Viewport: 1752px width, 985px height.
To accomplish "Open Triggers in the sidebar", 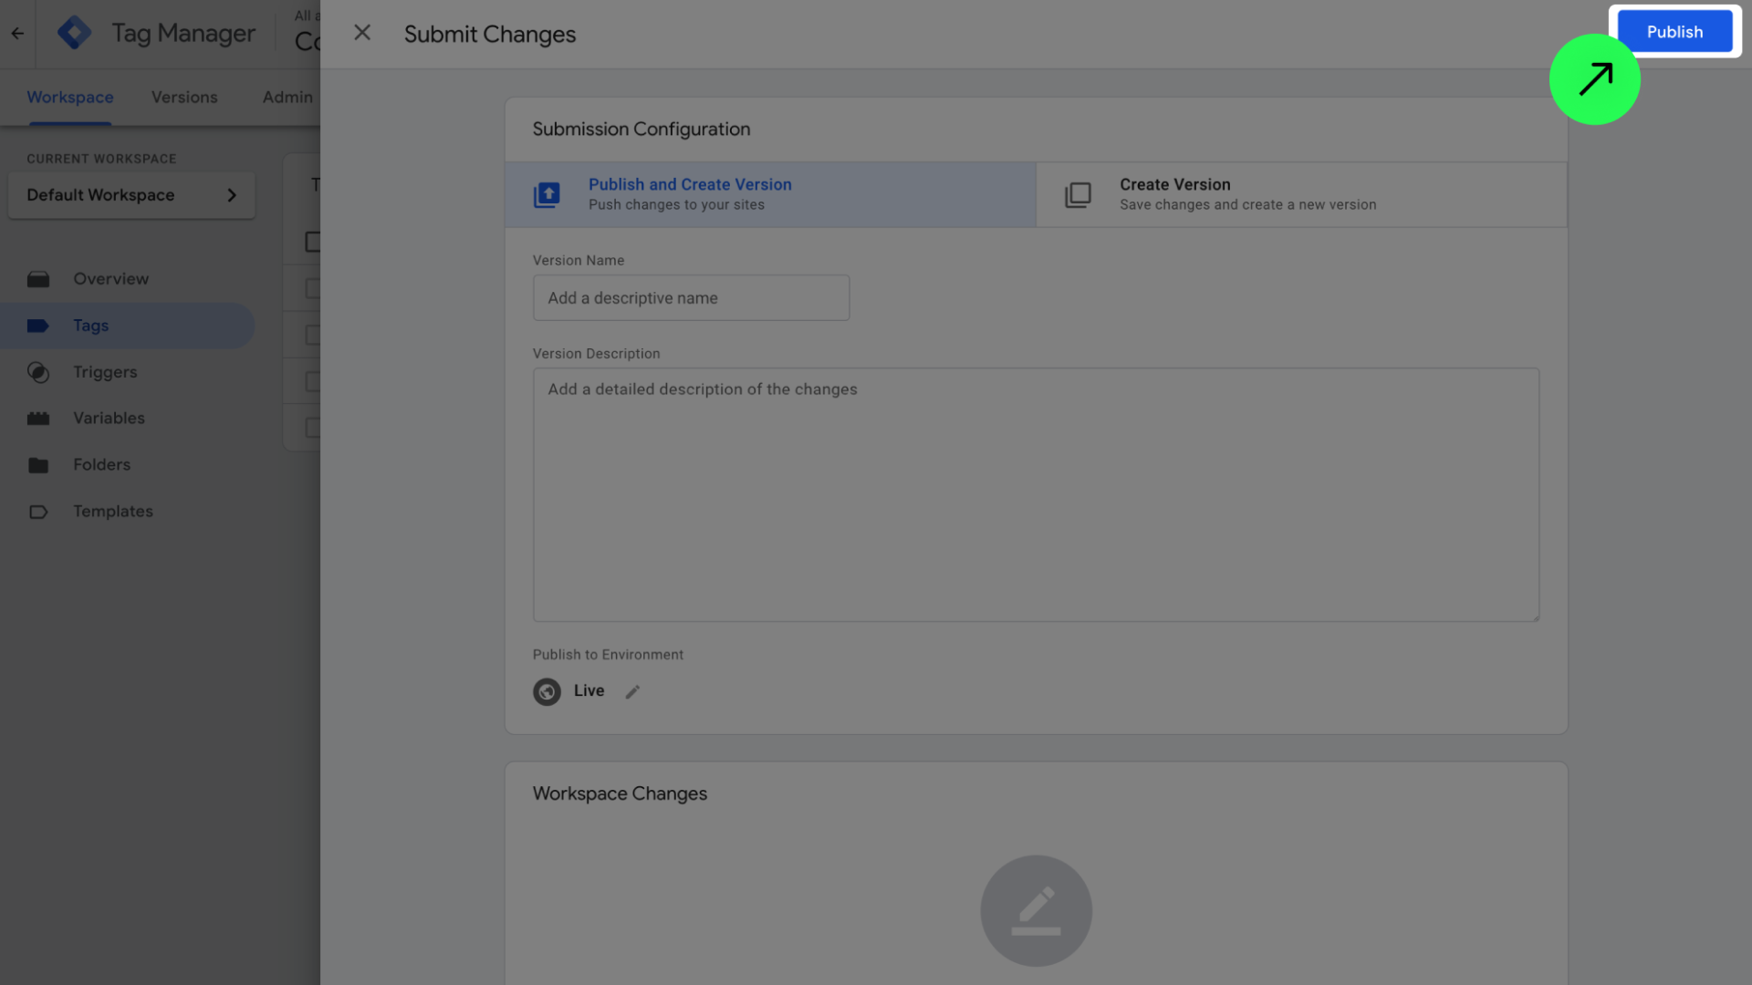I will [x=105, y=372].
